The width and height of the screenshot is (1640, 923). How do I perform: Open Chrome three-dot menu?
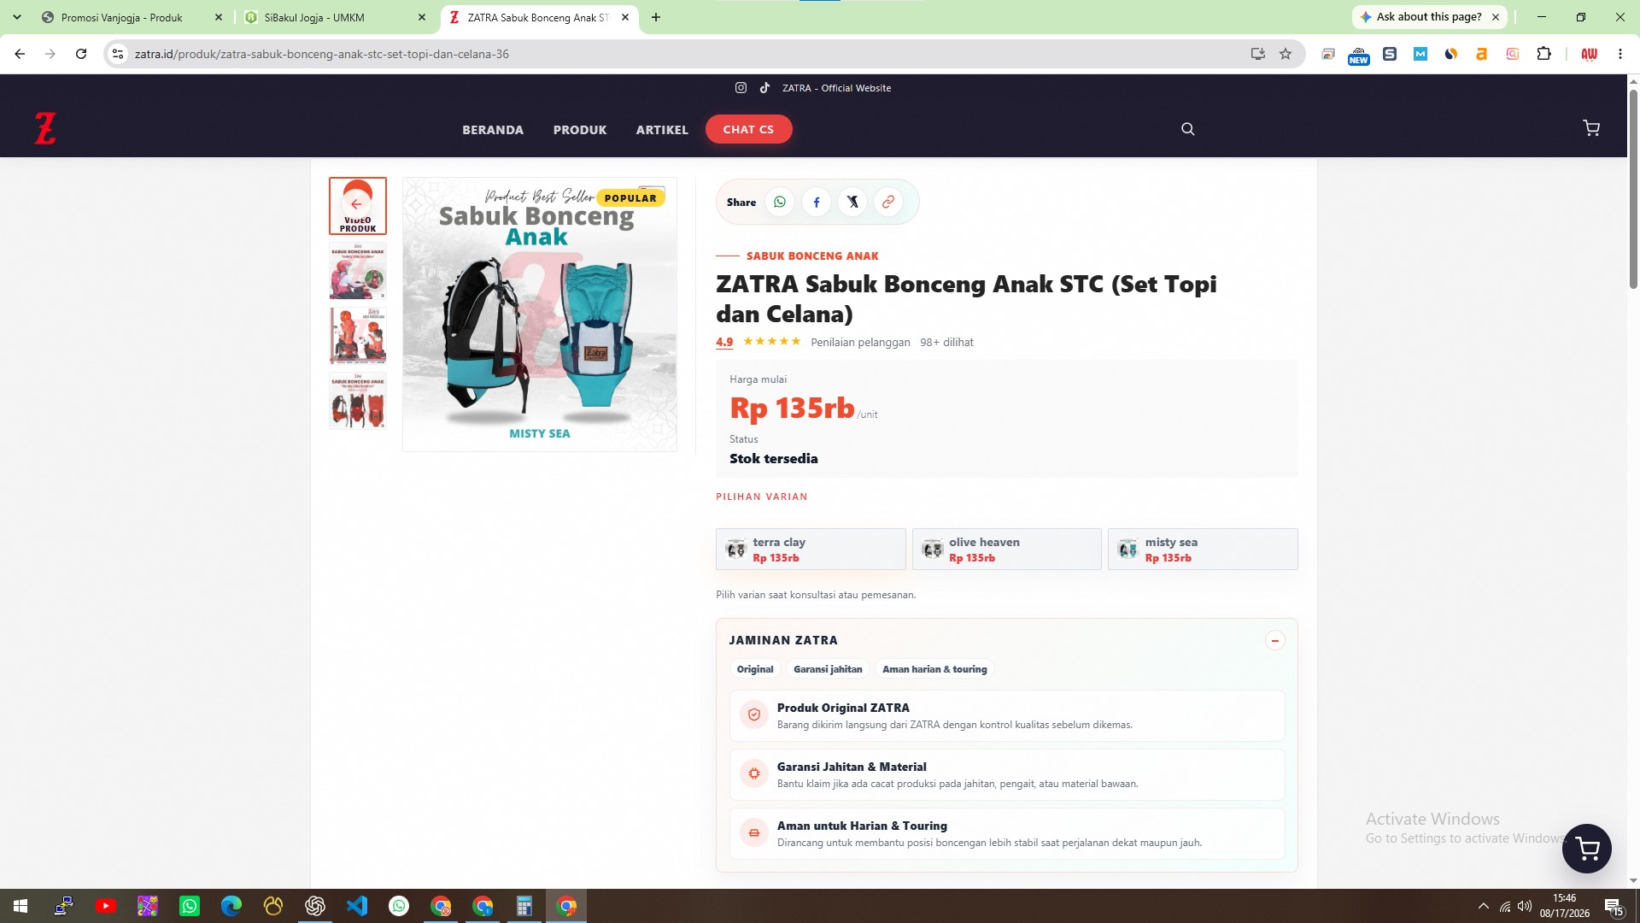tap(1620, 54)
